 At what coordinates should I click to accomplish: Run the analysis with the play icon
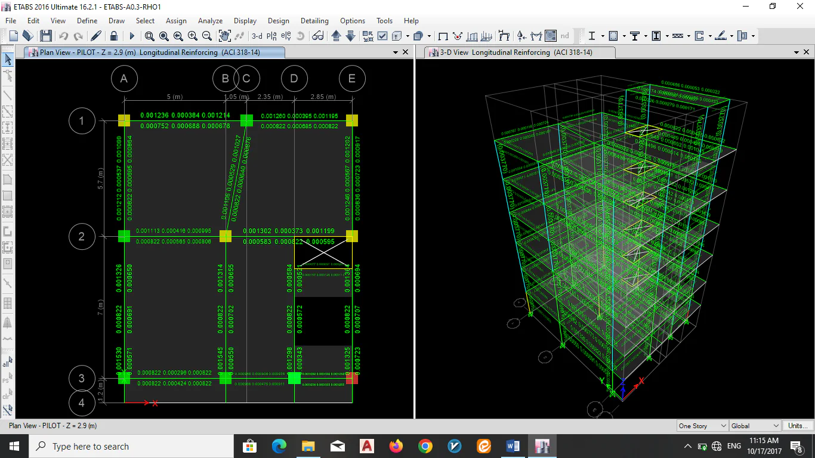click(x=132, y=36)
